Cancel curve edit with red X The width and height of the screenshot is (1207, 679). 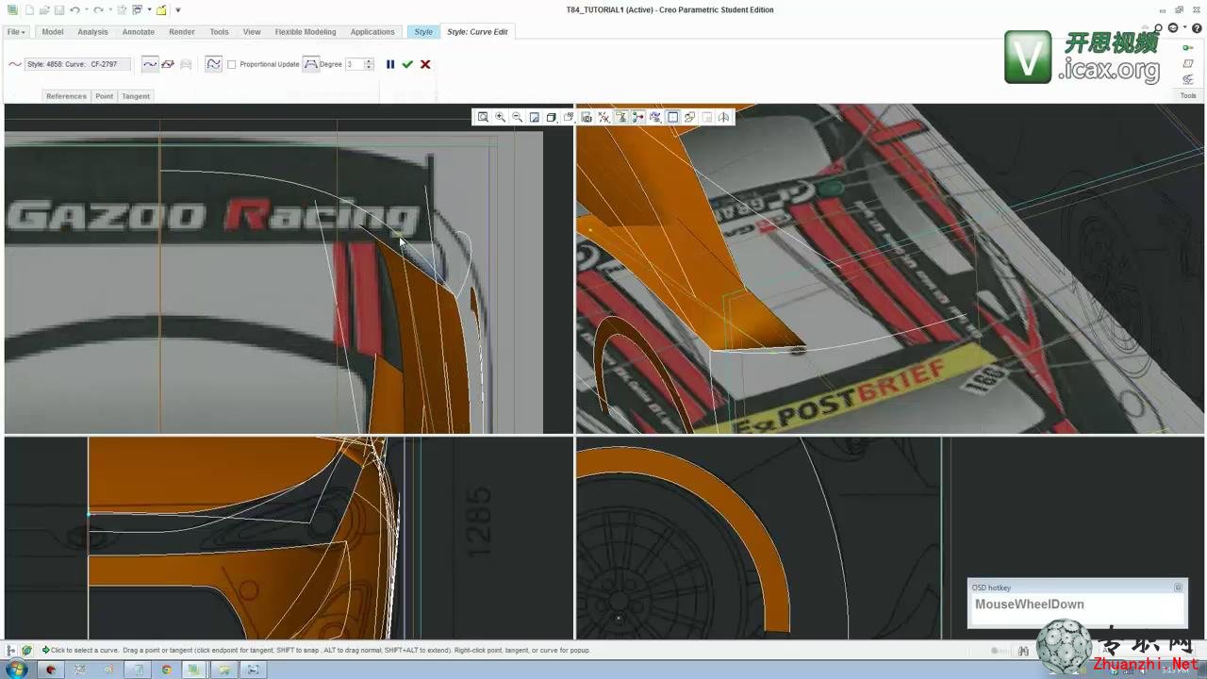(425, 64)
